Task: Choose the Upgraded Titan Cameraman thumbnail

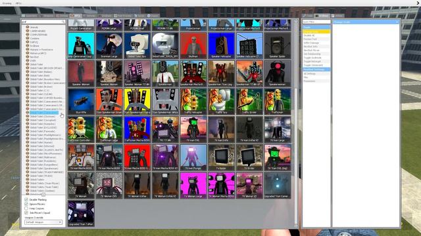Action: (278, 185)
